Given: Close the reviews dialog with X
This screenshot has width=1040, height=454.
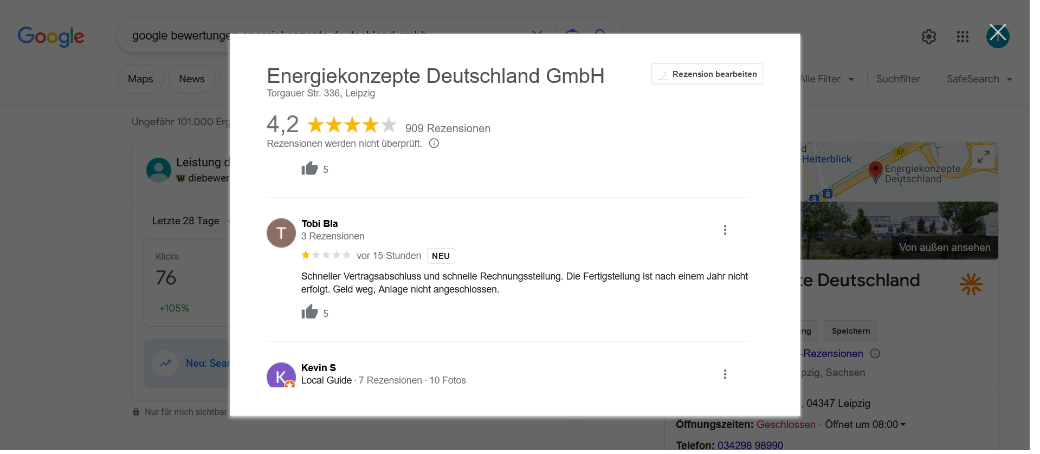Looking at the screenshot, I should [x=997, y=34].
